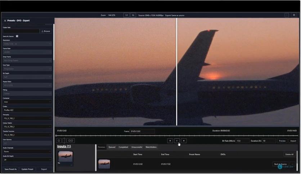
Task: Skip forward with the next button
Action: pos(184,141)
